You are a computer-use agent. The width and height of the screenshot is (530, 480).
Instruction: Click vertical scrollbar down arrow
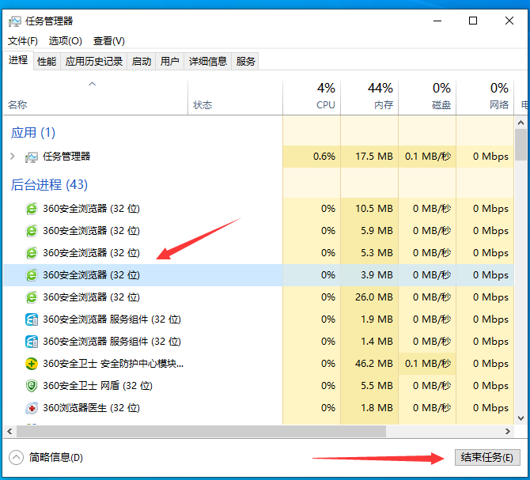point(521,418)
